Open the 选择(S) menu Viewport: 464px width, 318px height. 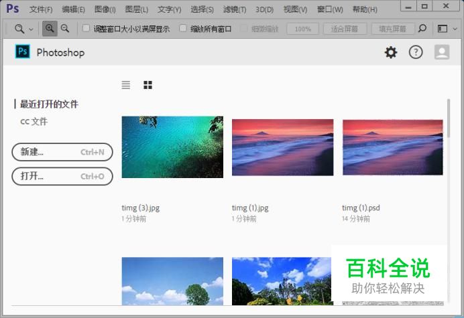pos(202,9)
